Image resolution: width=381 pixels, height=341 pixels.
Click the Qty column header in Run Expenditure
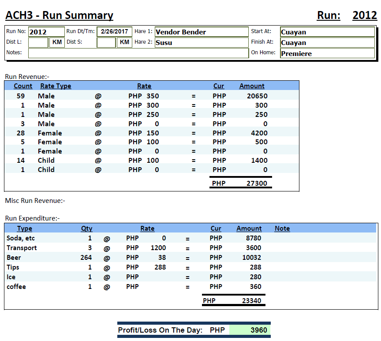(87, 229)
